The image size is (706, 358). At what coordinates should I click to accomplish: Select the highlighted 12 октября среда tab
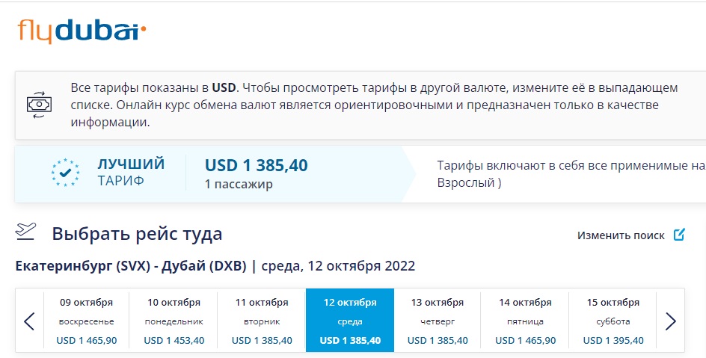(x=350, y=320)
